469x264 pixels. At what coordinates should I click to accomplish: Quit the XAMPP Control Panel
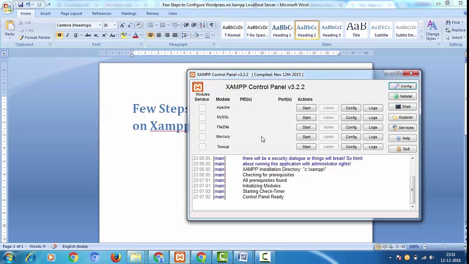pos(403,149)
